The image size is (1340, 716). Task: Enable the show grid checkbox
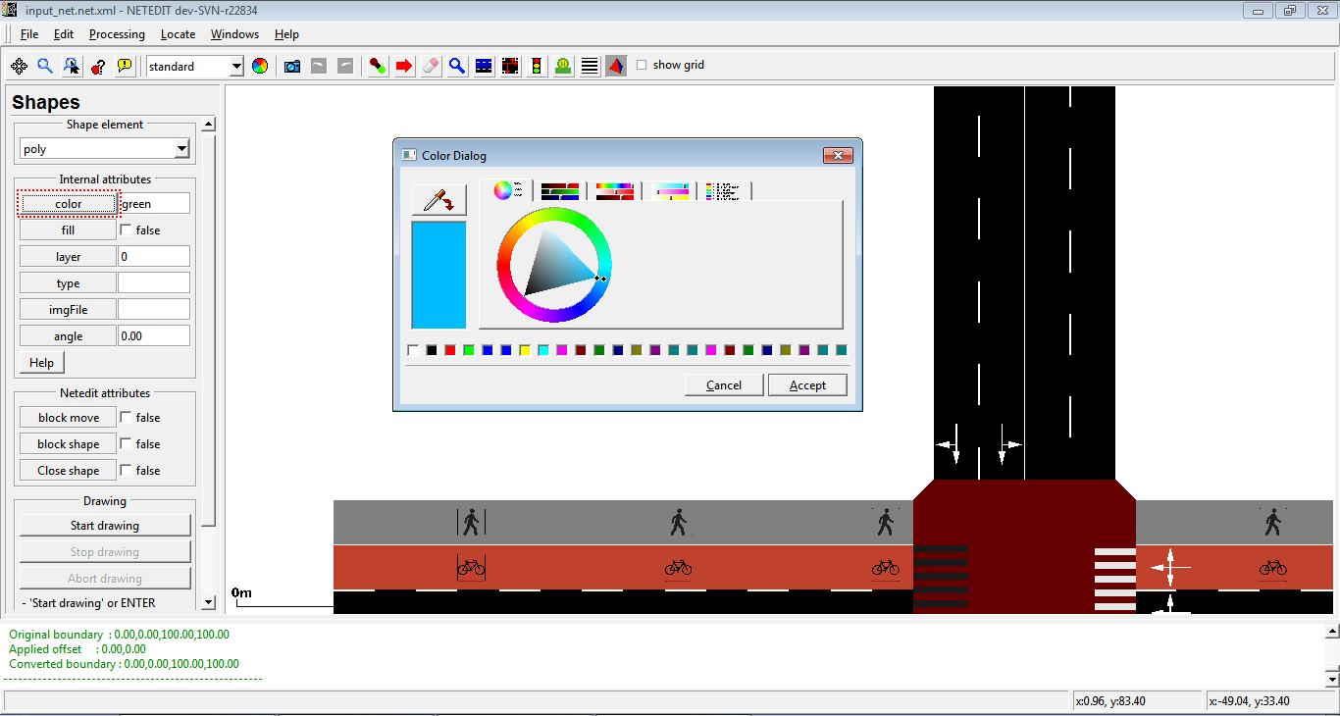[642, 65]
